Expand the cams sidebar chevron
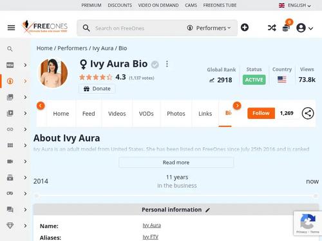 (x=25, y=161)
